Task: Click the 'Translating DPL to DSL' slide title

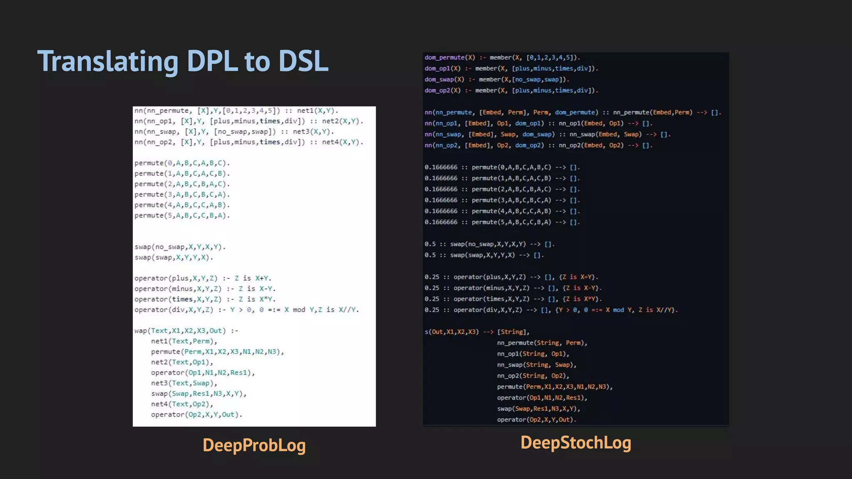Action: pyautogui.click(x=183, y=62)
